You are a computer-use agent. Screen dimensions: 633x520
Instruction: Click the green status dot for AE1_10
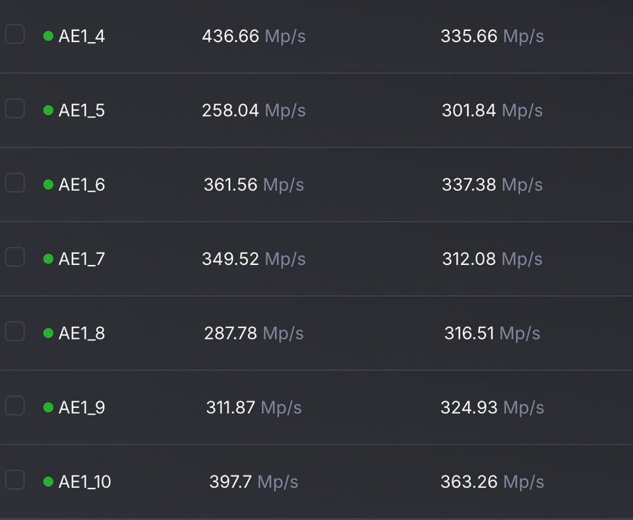point(48,482)
